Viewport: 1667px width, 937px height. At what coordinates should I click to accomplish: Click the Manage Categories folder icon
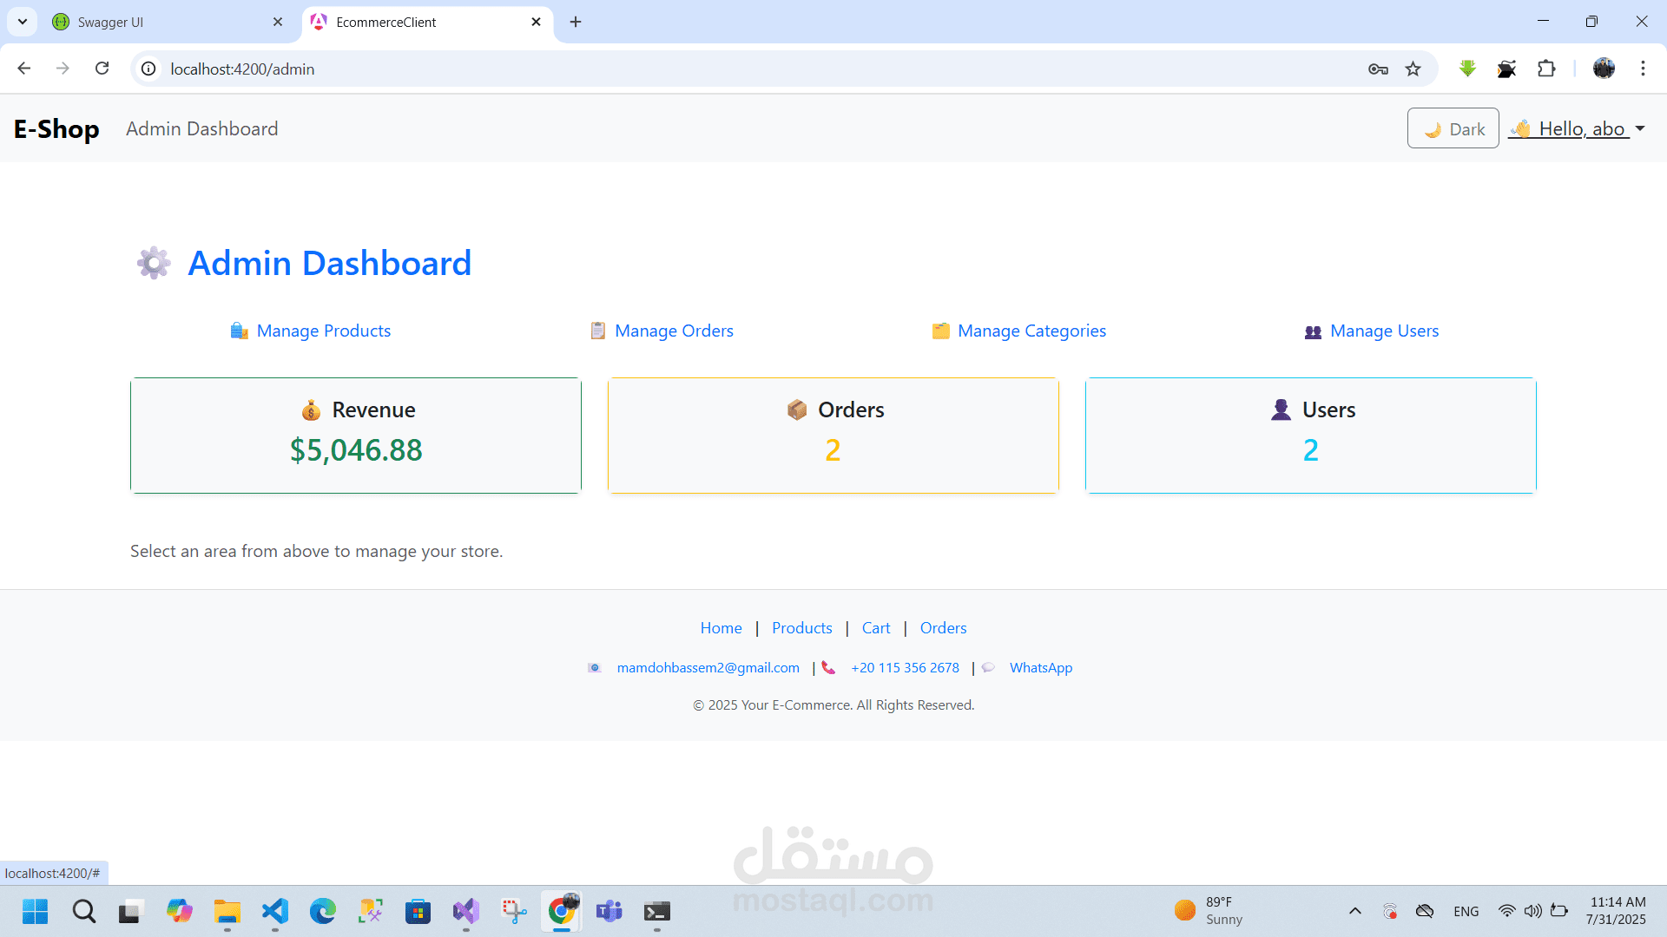pos(940,331)
